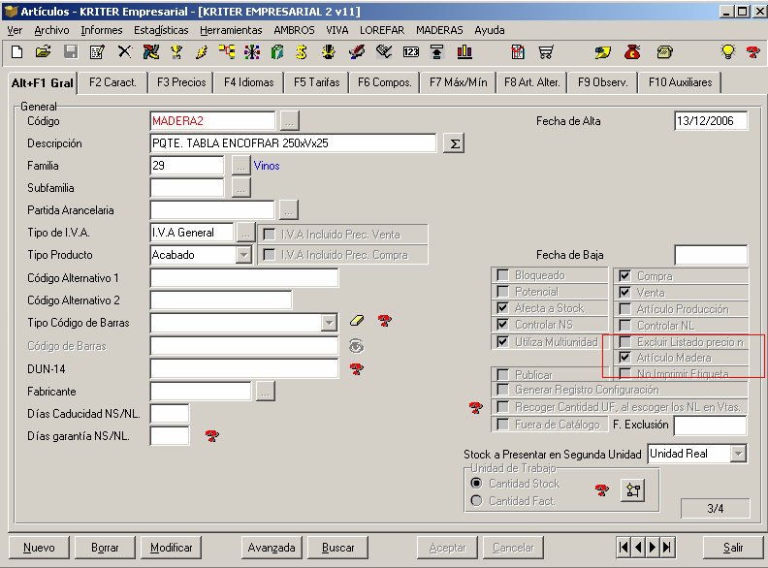The image size is (768, 568).
Task: Open lookup button next to Fabricante
Action: pos(265,392)
